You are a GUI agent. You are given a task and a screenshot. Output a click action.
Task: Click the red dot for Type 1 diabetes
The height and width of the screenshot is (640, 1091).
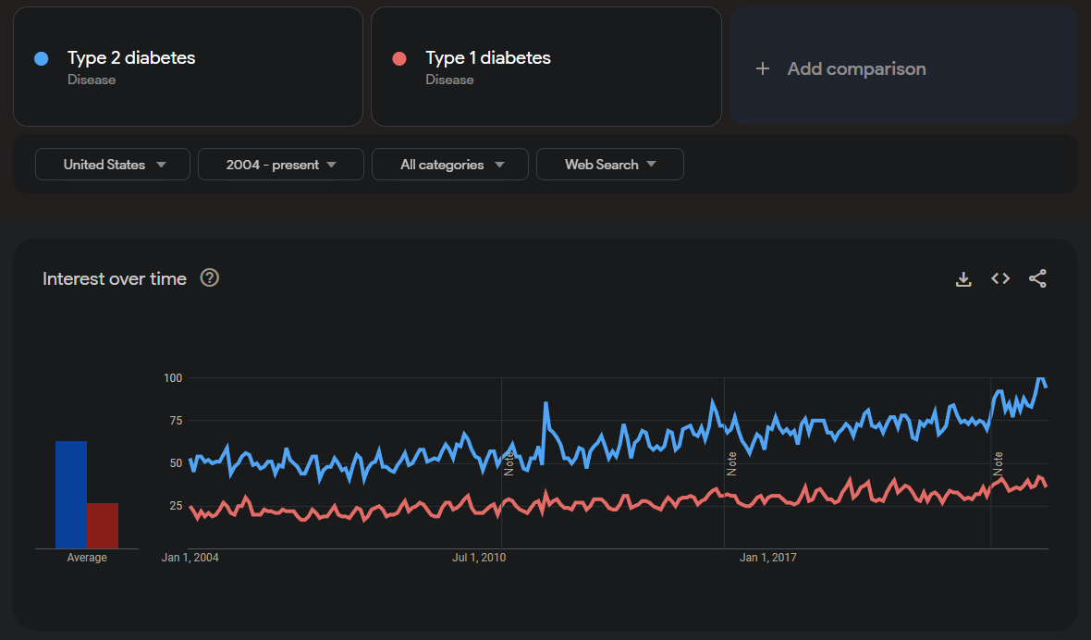[x=399, y=59]
